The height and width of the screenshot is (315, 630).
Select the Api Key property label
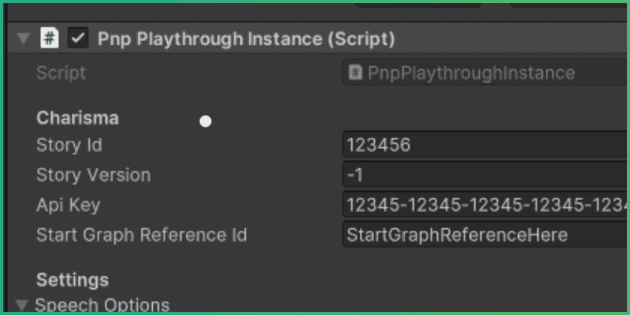69,205
